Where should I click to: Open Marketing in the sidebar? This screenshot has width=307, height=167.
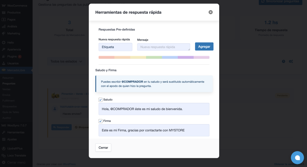[x=13, y=33]
